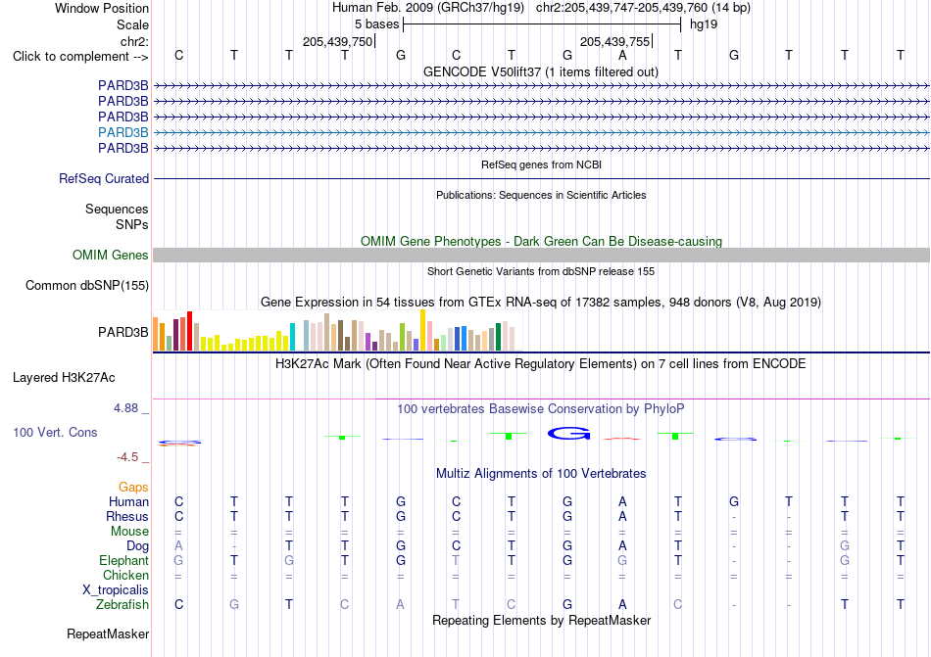This screenshot has width=931, height=657.
Task: Click the dark green GTEx expression bar
Action: point(498,337)
